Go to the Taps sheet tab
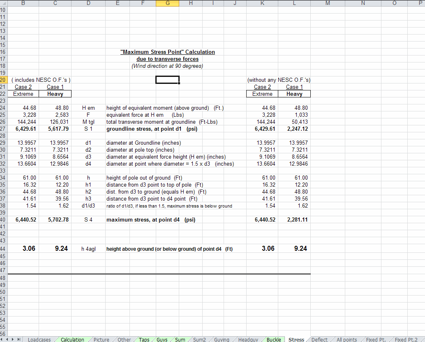Image resolution: width=425 pixels, height=342 pixels. pyautogui.click(x=144, y=340)
